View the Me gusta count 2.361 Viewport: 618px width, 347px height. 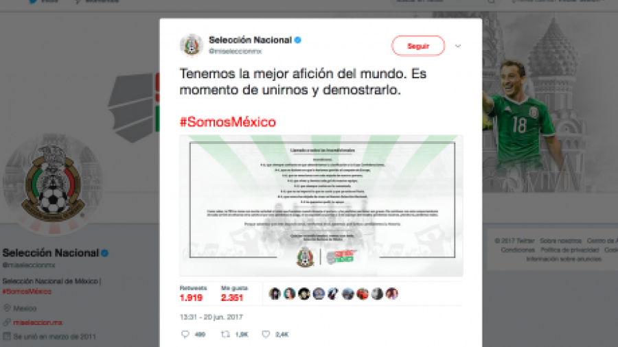click(232, 298)
